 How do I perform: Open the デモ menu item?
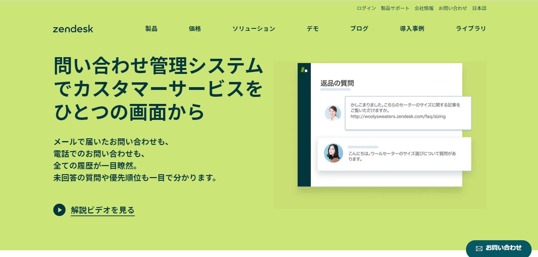(x=312, y=29)
